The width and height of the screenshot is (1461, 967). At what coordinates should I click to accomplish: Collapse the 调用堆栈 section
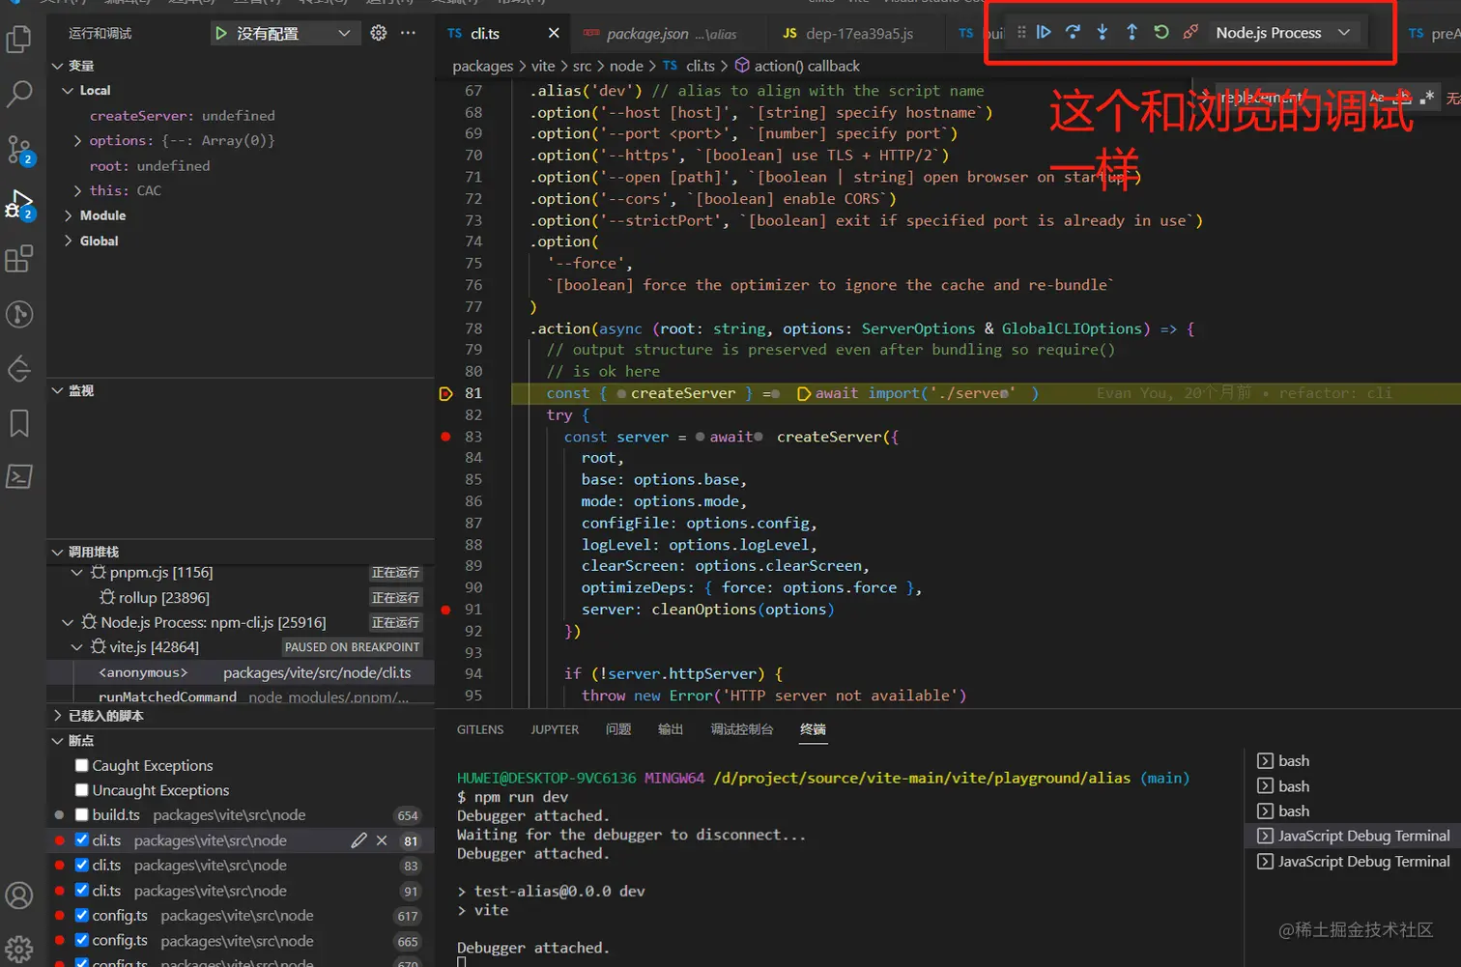pos(58,552)
